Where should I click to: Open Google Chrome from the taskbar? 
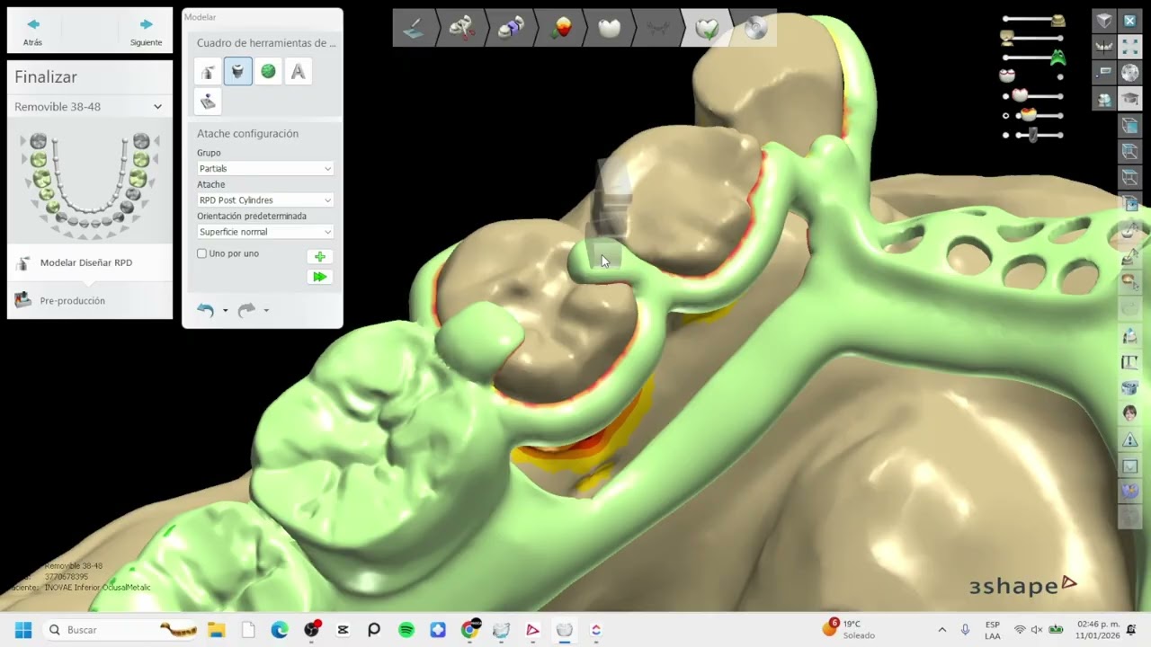[x=469, y=630]
